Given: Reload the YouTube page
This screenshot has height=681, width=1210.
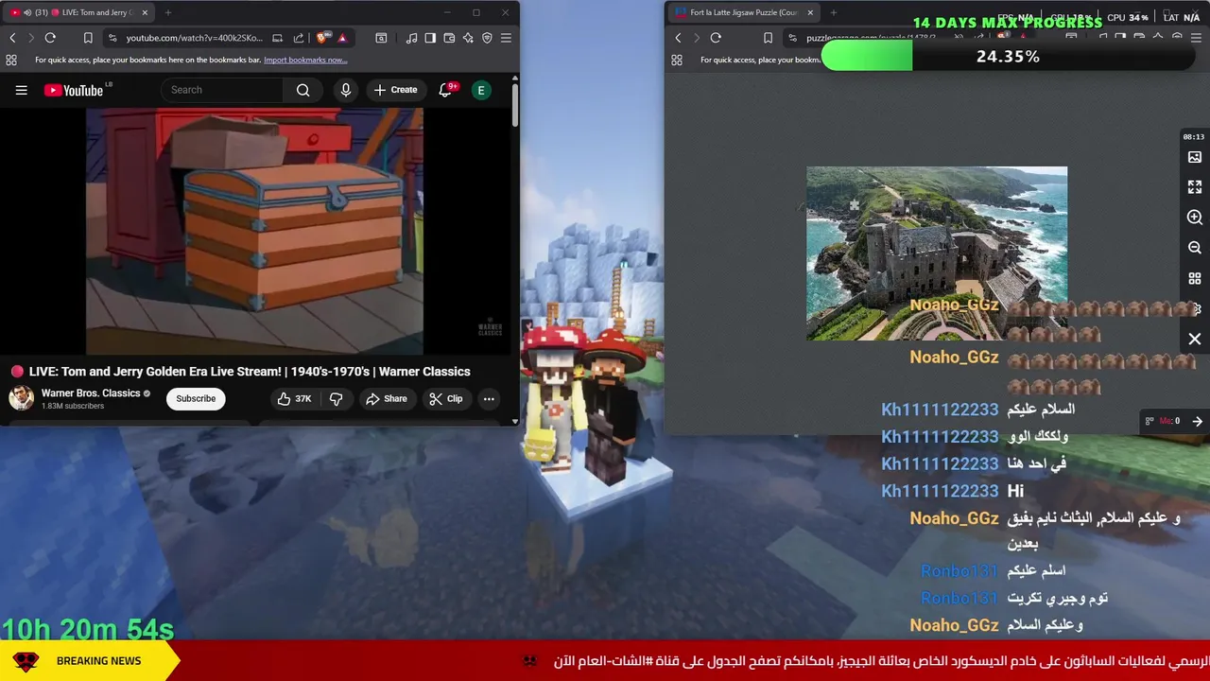Looking at the screenshot, I should point(50,38).
